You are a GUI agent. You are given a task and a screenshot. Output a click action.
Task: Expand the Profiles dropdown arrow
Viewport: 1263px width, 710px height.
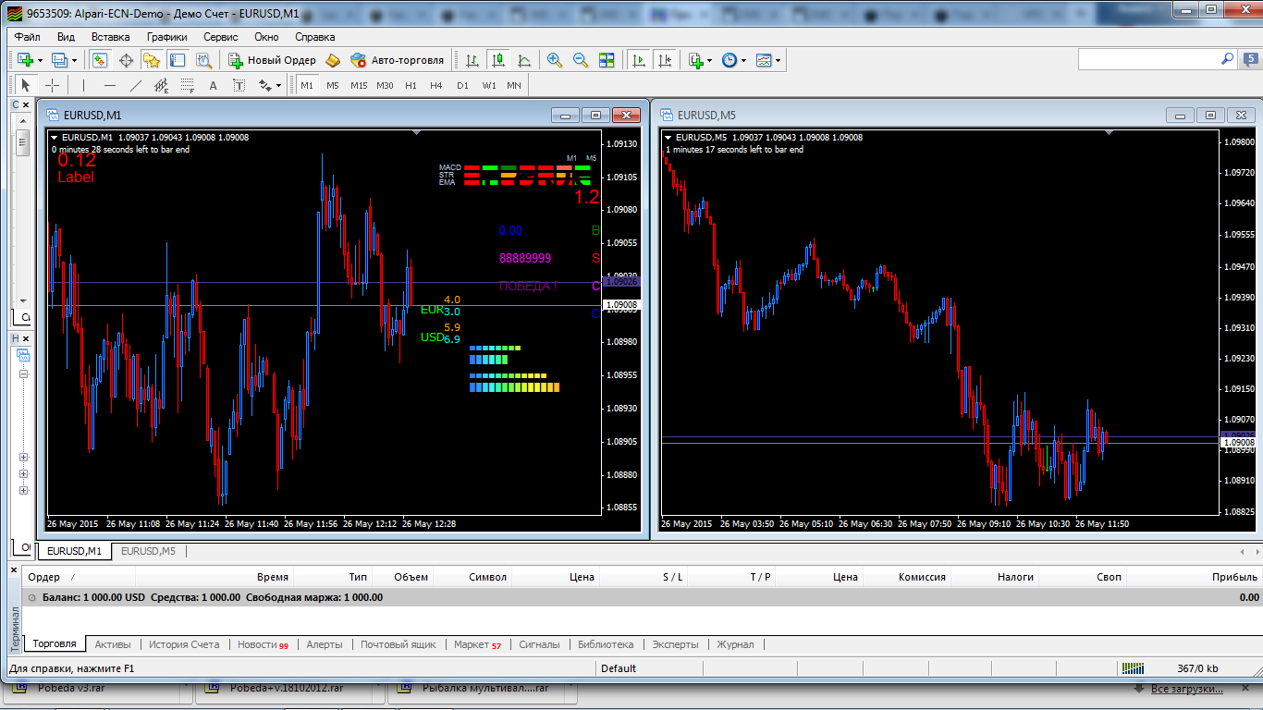[75, 61]
